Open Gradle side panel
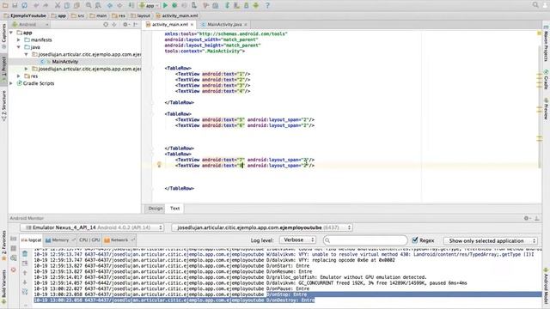 click(x=546, y=79)
